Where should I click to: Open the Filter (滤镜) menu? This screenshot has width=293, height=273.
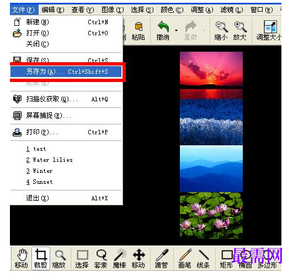[232, 10]
